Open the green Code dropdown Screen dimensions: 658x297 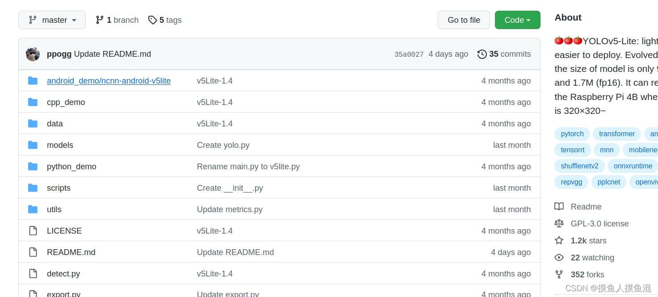coord(517,20)
